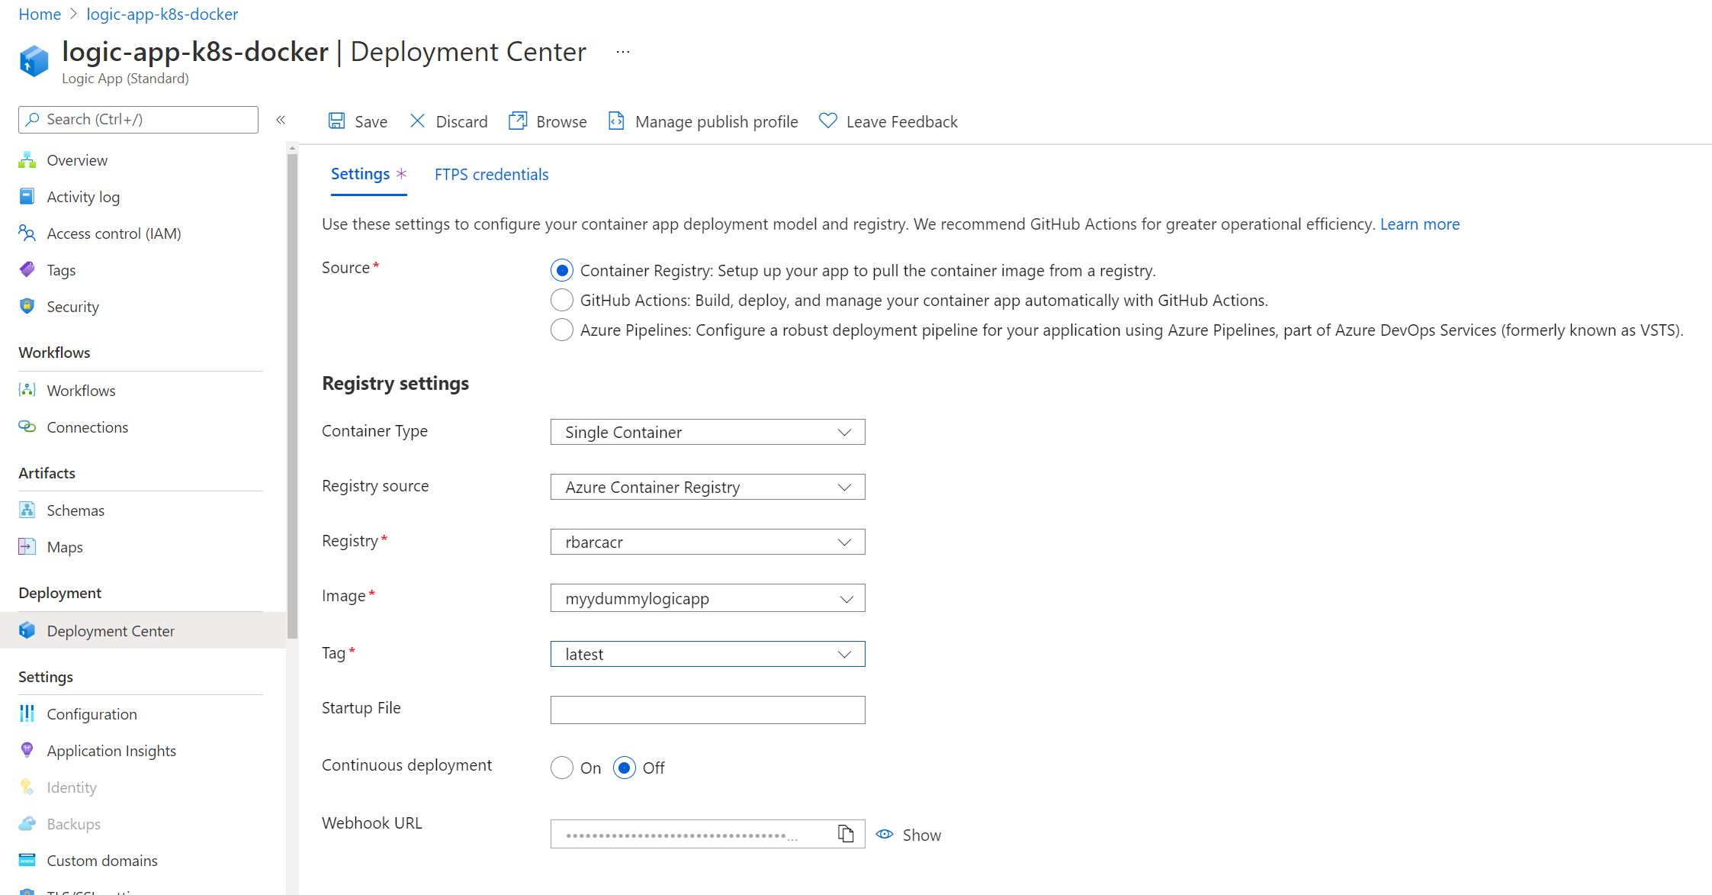Open the Security settings icon
This screenshot has height=895, width=1712.
(x=27, y=306)
